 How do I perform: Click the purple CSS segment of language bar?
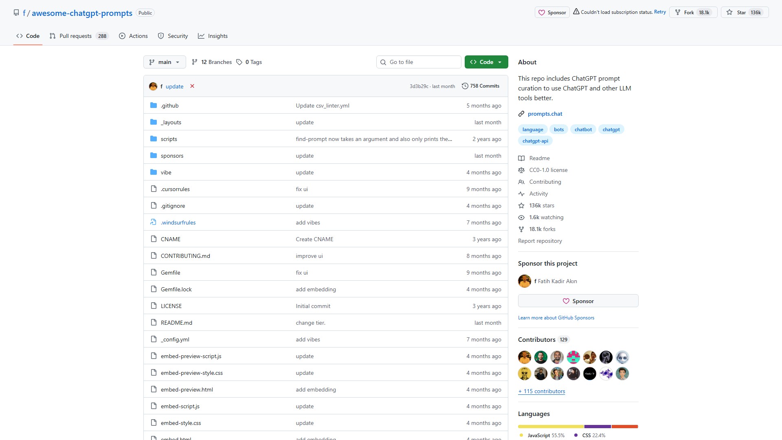pos(597,427)
